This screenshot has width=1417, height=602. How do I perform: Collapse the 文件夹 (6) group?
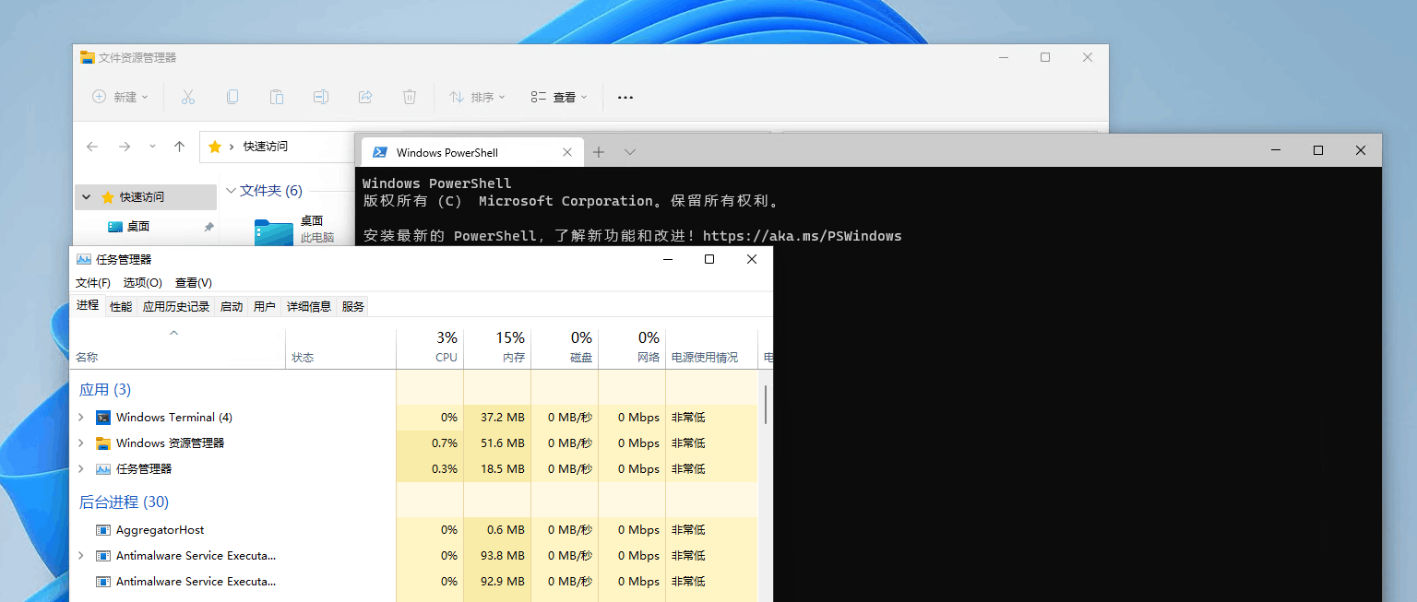[231, 191]
